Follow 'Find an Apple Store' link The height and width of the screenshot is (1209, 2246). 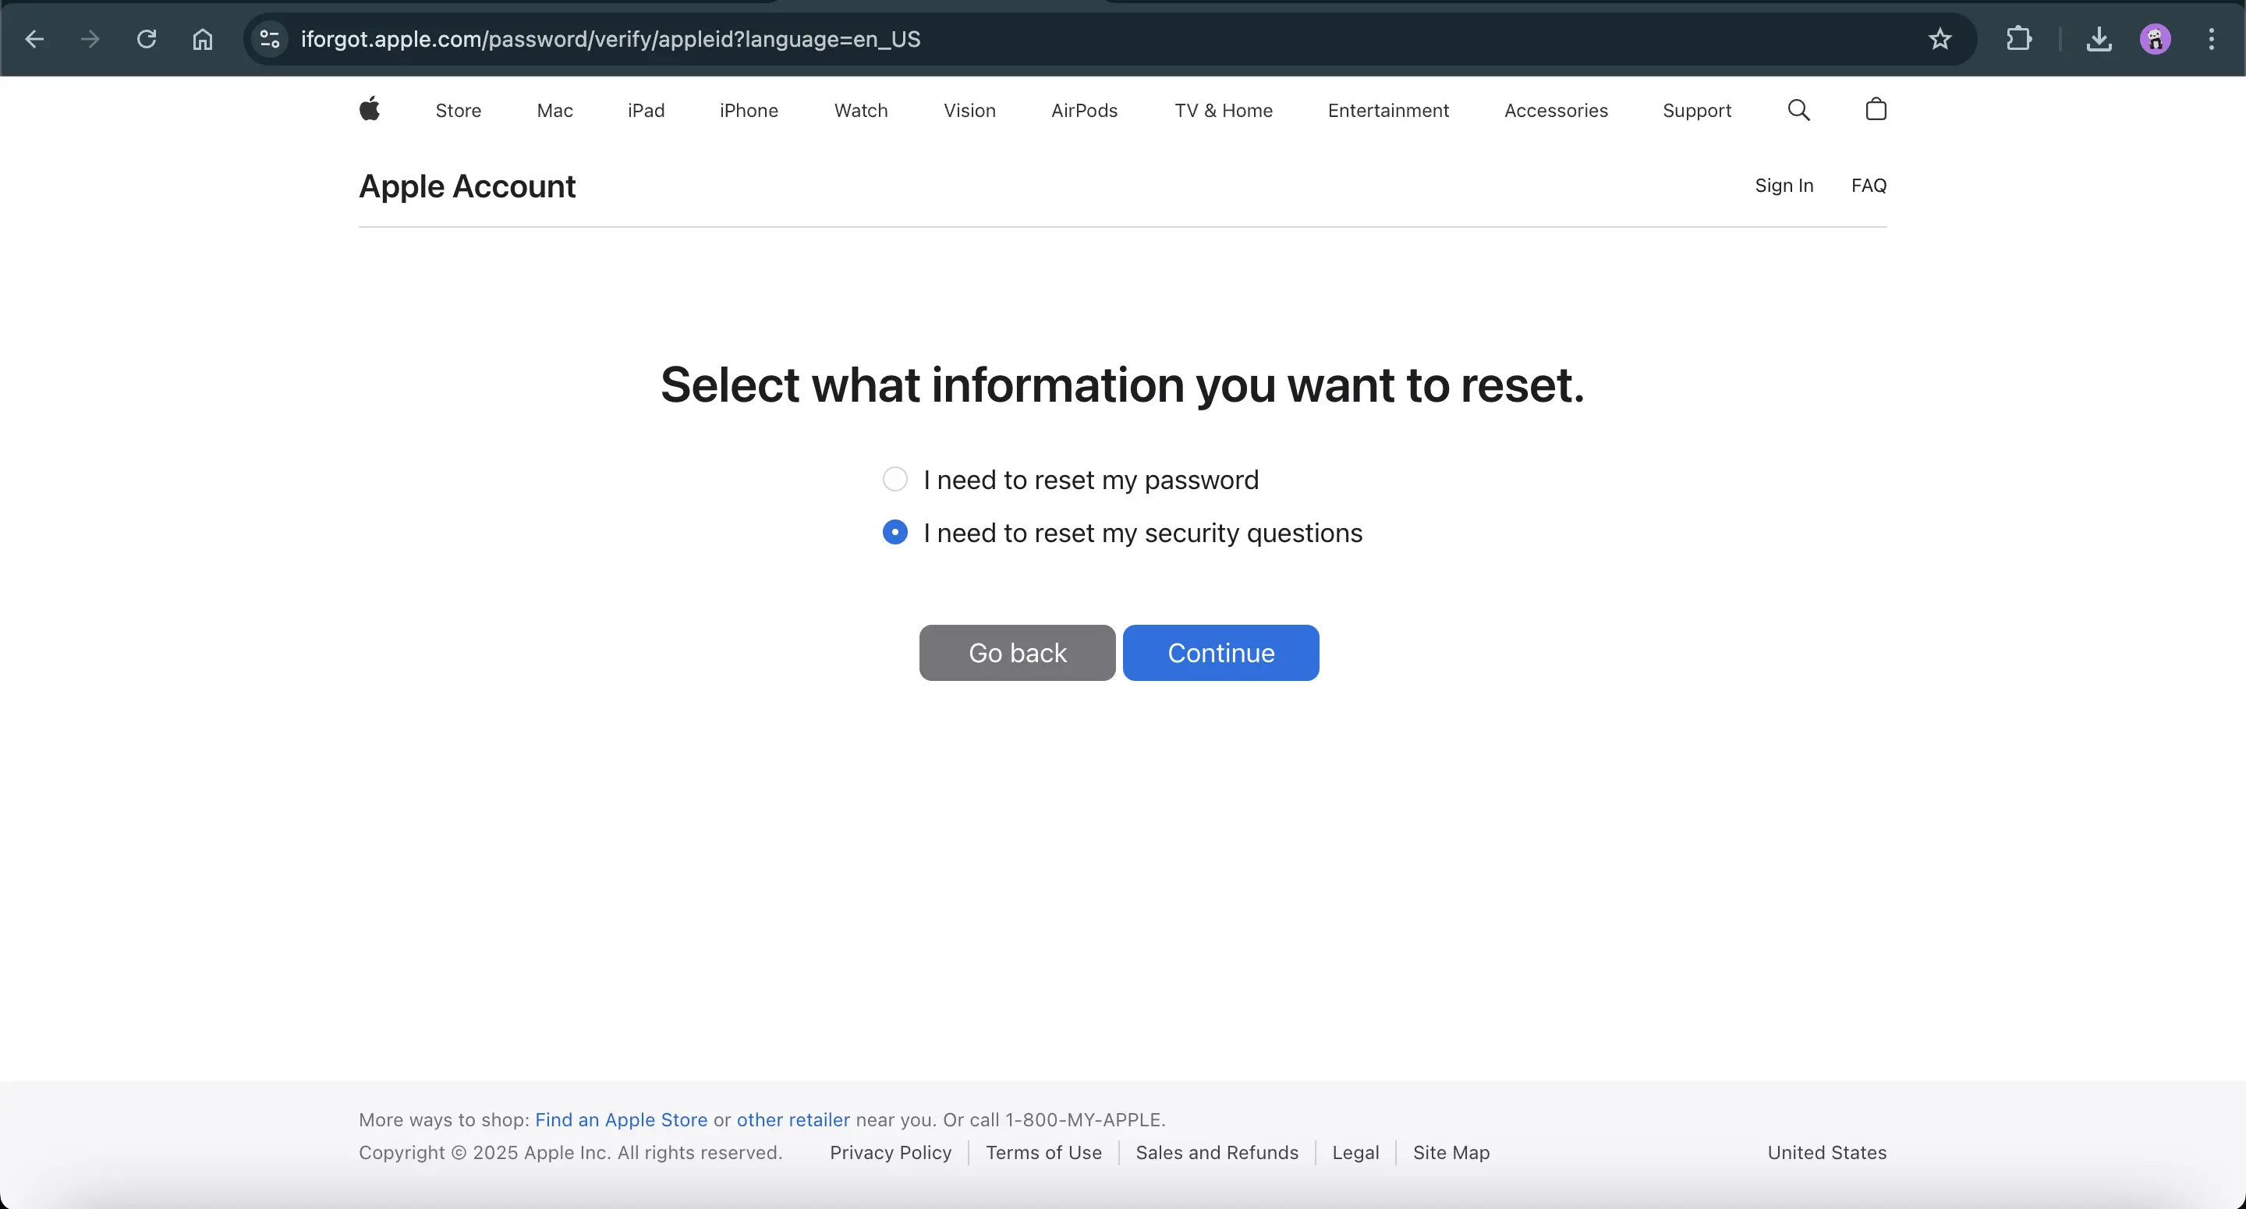(621, 1119)
